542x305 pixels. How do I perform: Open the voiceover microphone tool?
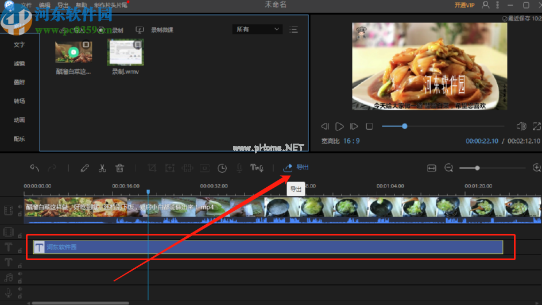pyautogui.click(x=239, y=168)
